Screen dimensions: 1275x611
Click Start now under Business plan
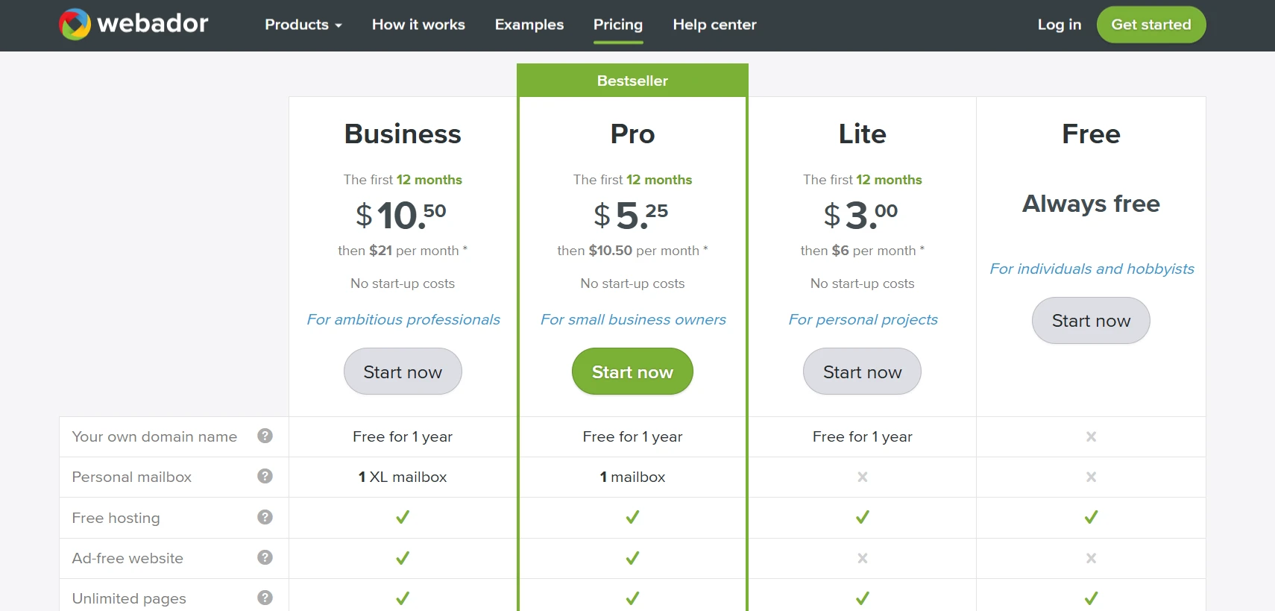tap(402, 371)
